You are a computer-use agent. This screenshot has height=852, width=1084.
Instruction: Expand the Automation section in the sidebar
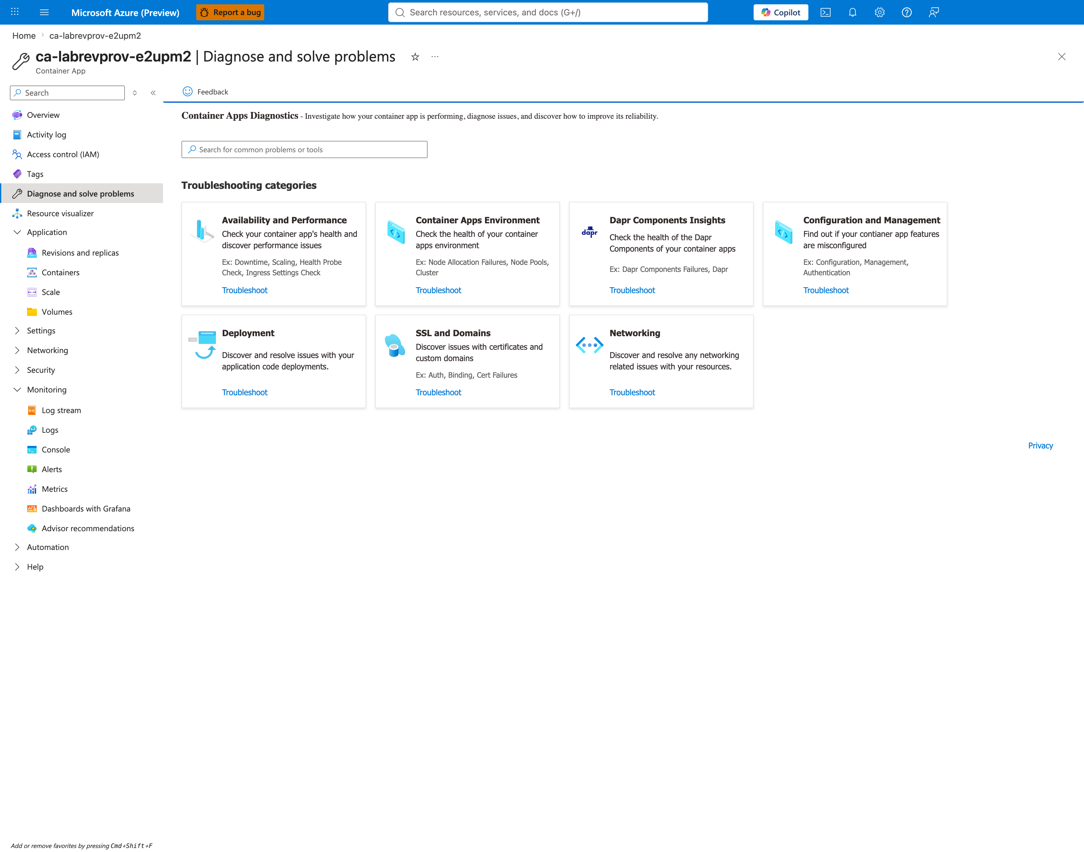pos(17,547)
